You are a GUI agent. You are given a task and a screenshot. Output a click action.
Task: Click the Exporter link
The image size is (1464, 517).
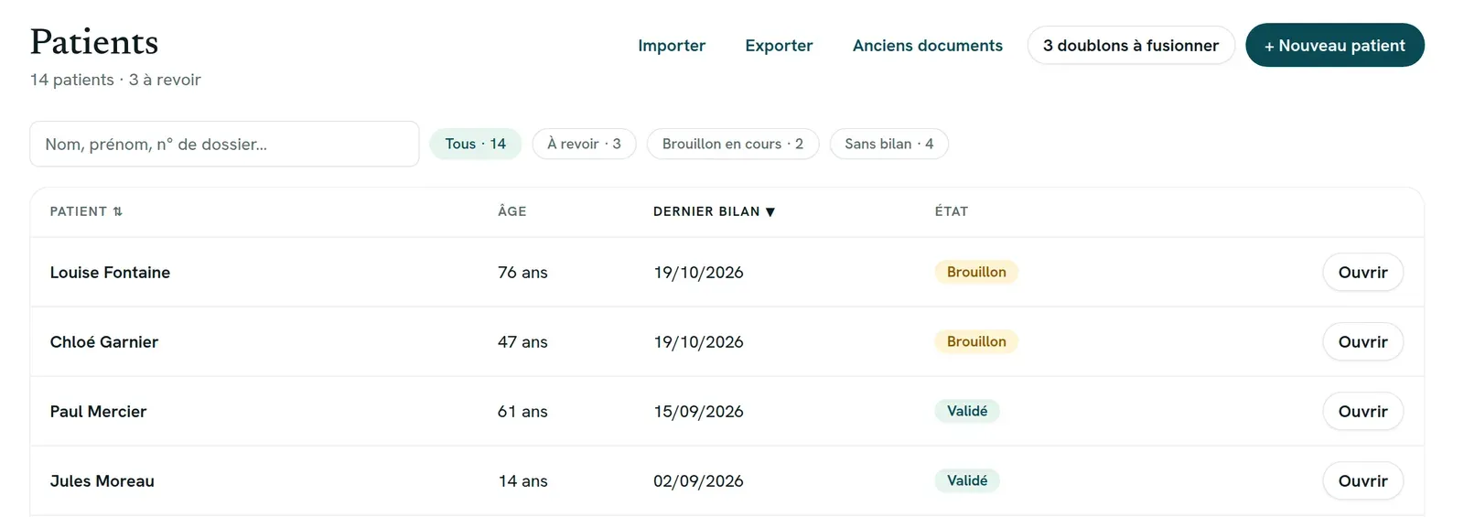click(779, 45)
